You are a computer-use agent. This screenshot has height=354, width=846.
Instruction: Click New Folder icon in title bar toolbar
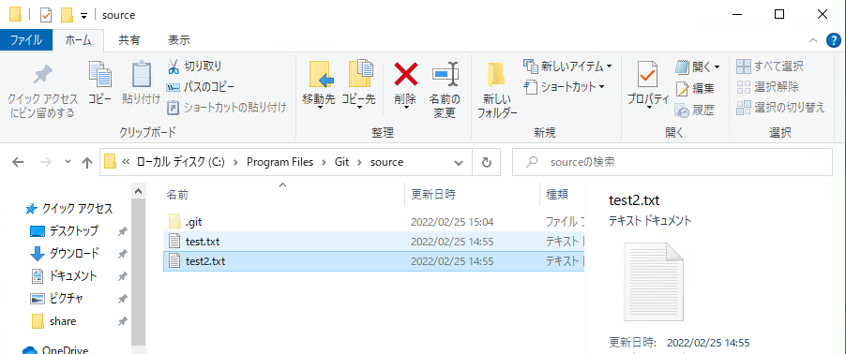click(67, 15)
